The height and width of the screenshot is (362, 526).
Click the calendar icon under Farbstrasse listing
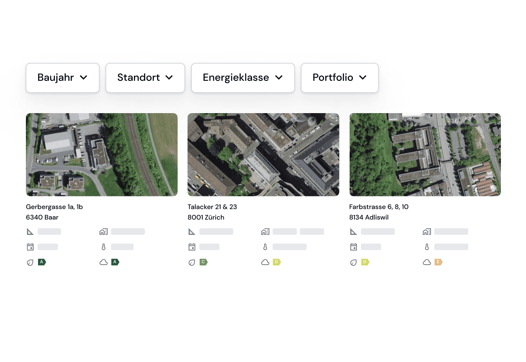[x=354, y=247]
